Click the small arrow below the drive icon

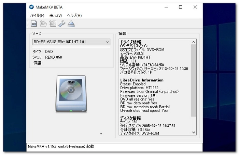(101, 134)
